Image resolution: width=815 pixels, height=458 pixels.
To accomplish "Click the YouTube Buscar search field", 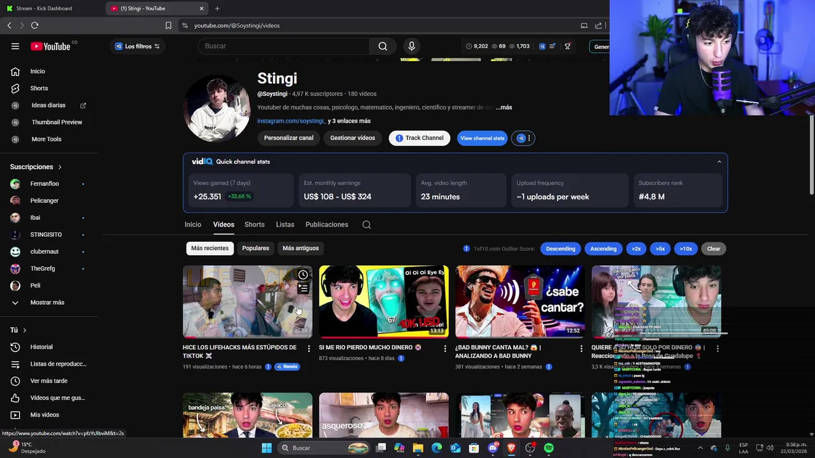I will tap(283, 46).
